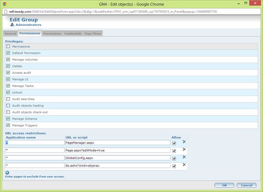Enable Audit objects check-out privilege

coord(8,112)
